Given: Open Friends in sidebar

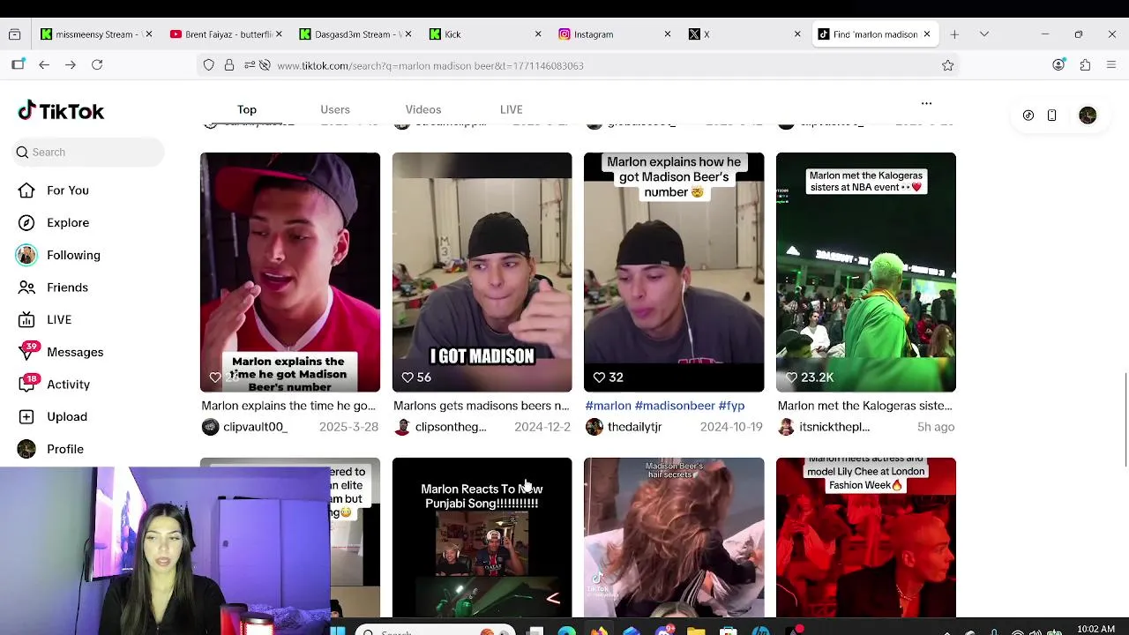Looking at the screenshot, I should pyautogui.click(x=67, y=288).
